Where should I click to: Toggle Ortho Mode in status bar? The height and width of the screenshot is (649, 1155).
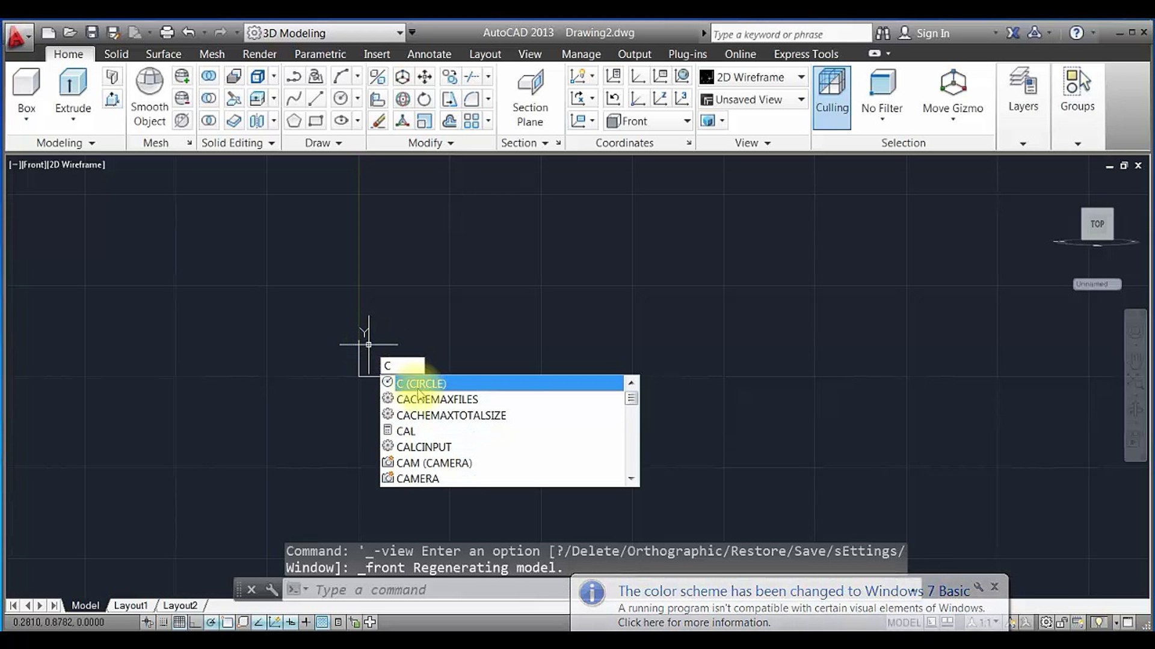[194, 623]
